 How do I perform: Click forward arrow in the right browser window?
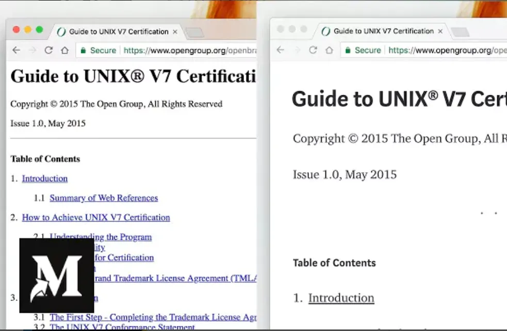(x=297, y=50)
